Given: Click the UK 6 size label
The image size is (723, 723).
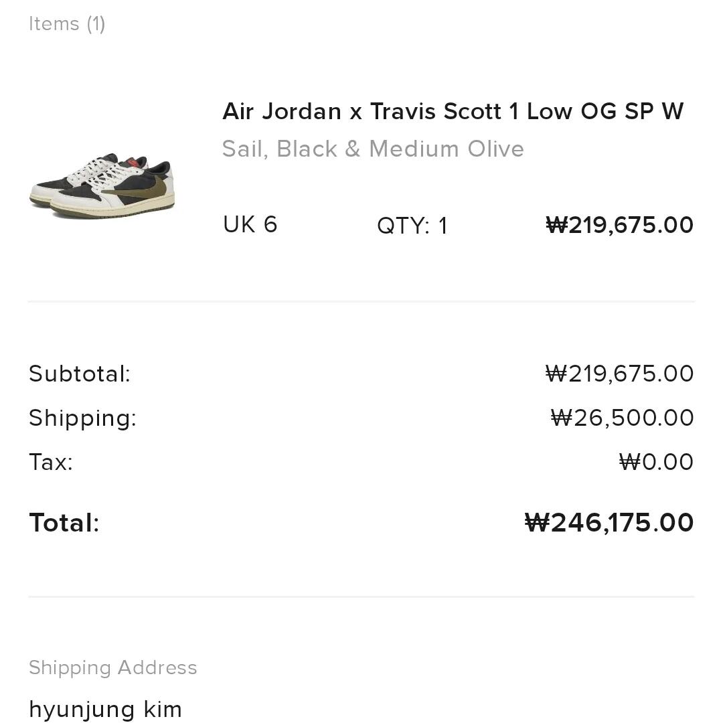Looking at the screenshot, I should pyautogui.click(x=250, y=225).
